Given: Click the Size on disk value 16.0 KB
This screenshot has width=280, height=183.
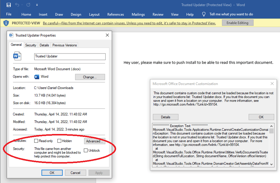Looking at the screenshot, I should 50,103.
